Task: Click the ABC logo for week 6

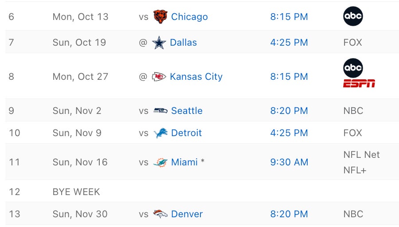Action: [353, 16]
